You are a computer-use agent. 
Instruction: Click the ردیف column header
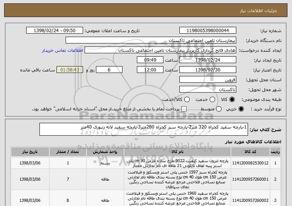(275, 152)
